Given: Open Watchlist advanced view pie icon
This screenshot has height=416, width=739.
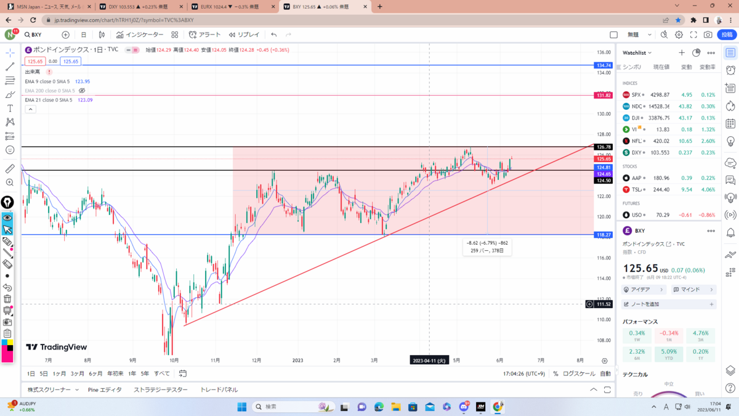Looking at the screenshot, I should tap(697, 53).
